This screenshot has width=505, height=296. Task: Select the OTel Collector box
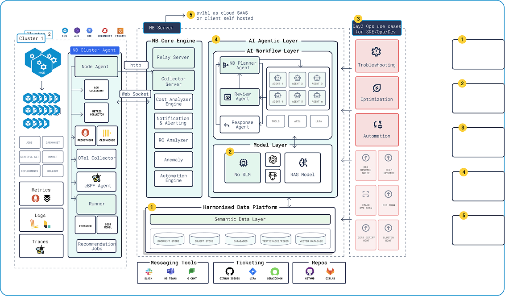coord(96,158)
